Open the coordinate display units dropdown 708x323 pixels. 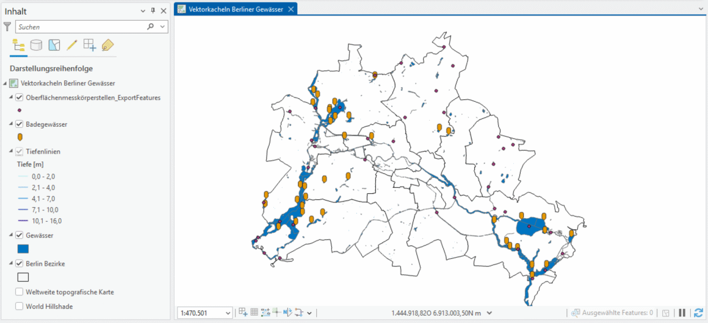click(x=489, y=313)
